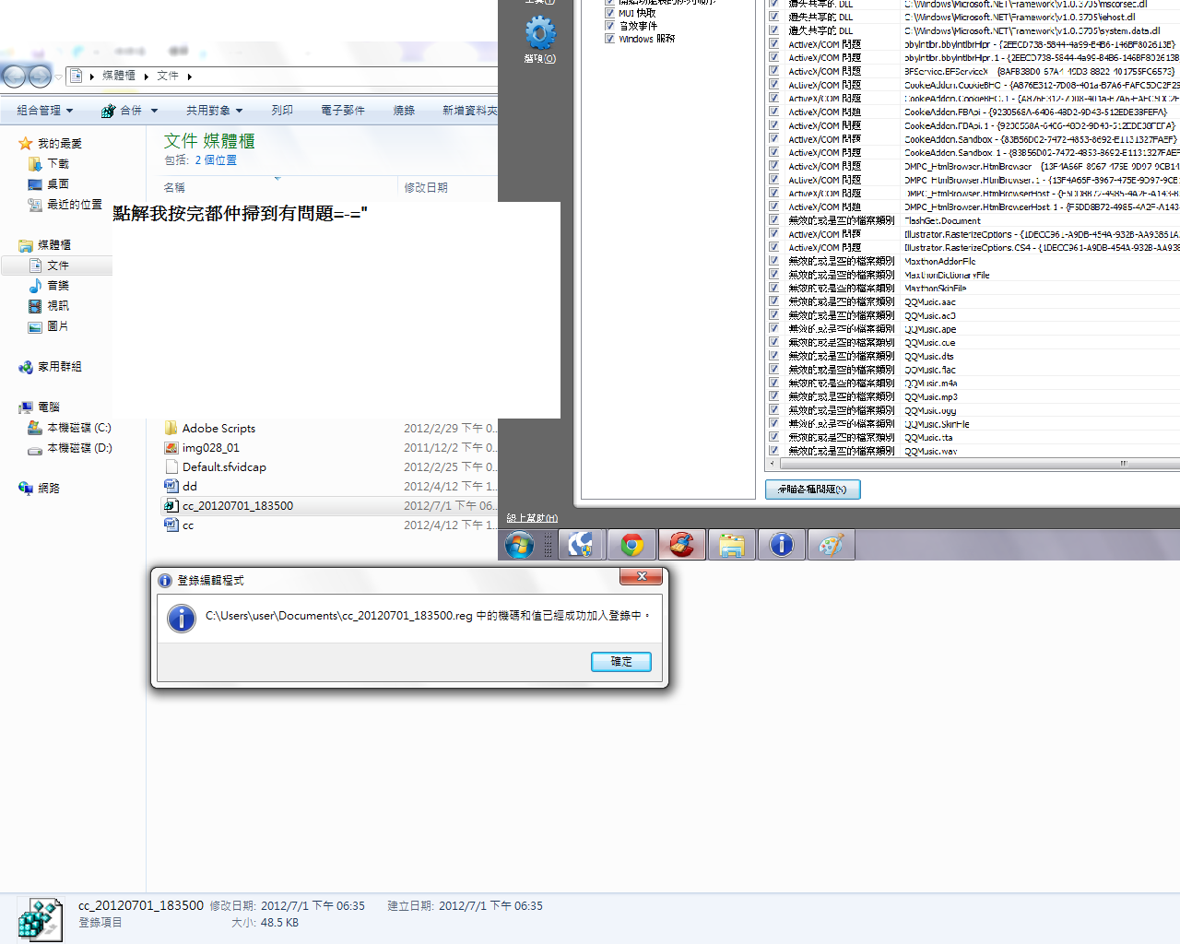Uncheck the MUI 快取 checkbox

[609, 13]
